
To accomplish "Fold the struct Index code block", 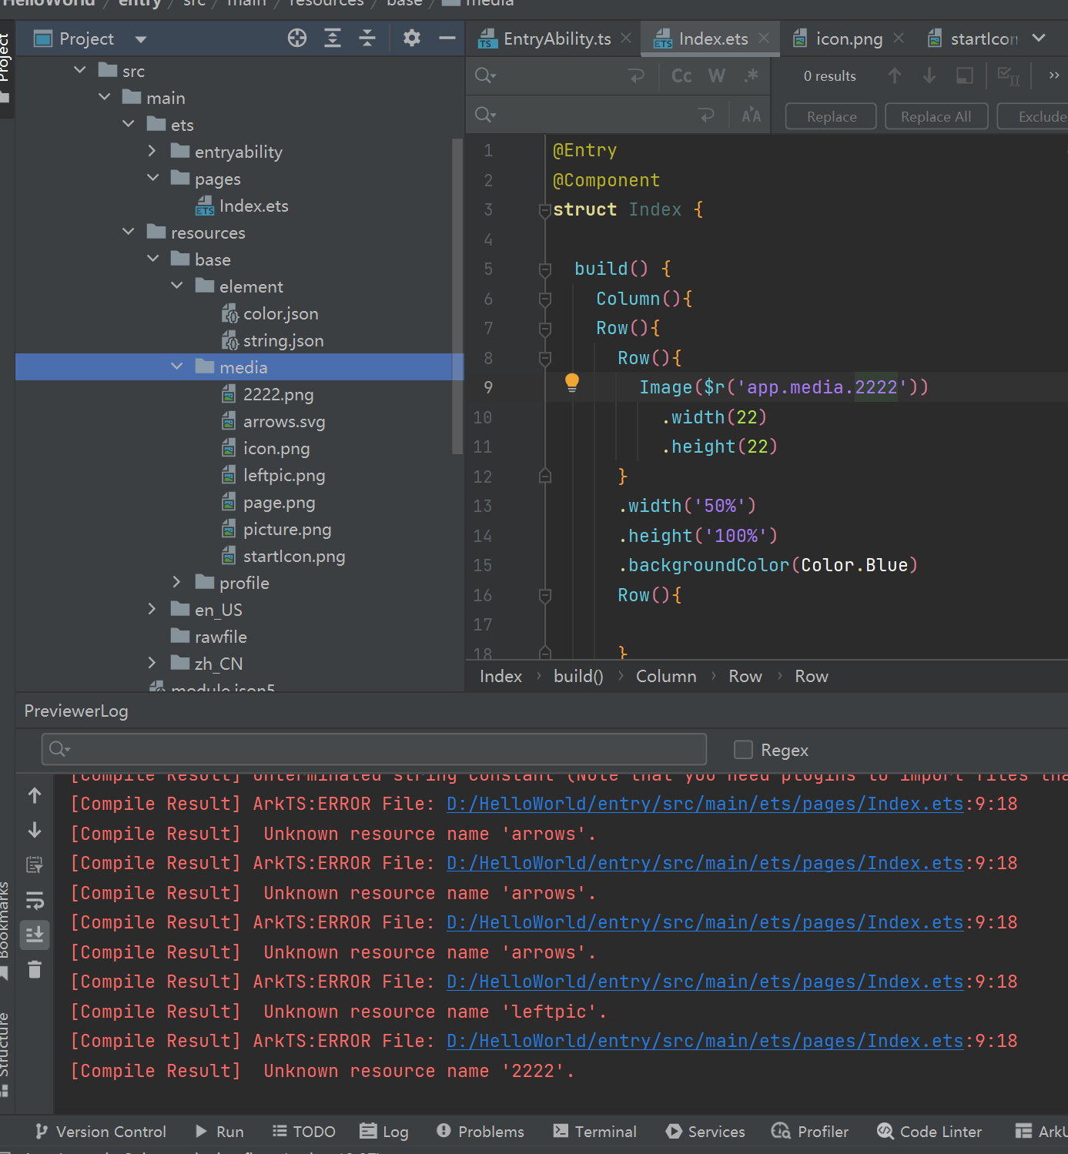I will coord(544,209).
